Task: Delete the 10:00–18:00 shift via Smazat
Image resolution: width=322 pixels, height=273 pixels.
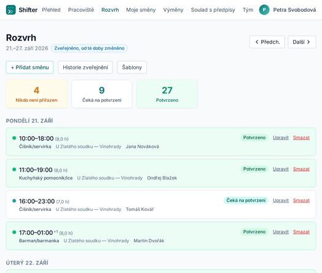Action: pos(301,138)
